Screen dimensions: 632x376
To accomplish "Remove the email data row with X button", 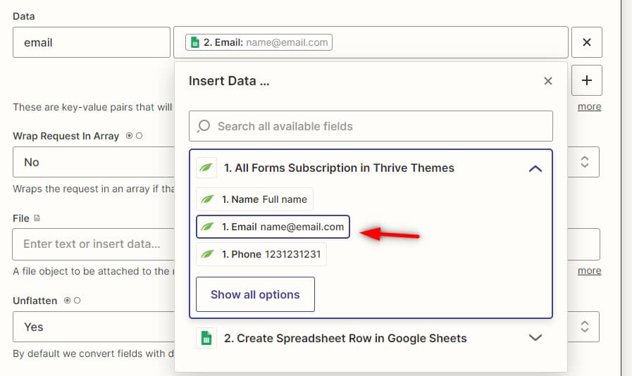I will pos(586,42).
